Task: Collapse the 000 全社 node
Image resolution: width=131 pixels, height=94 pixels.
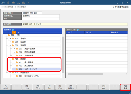Action: point(6,35)
